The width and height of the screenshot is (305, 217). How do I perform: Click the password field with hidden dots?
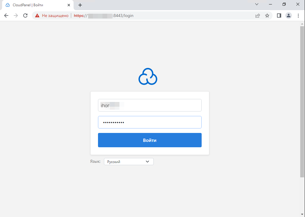point(150,122)
